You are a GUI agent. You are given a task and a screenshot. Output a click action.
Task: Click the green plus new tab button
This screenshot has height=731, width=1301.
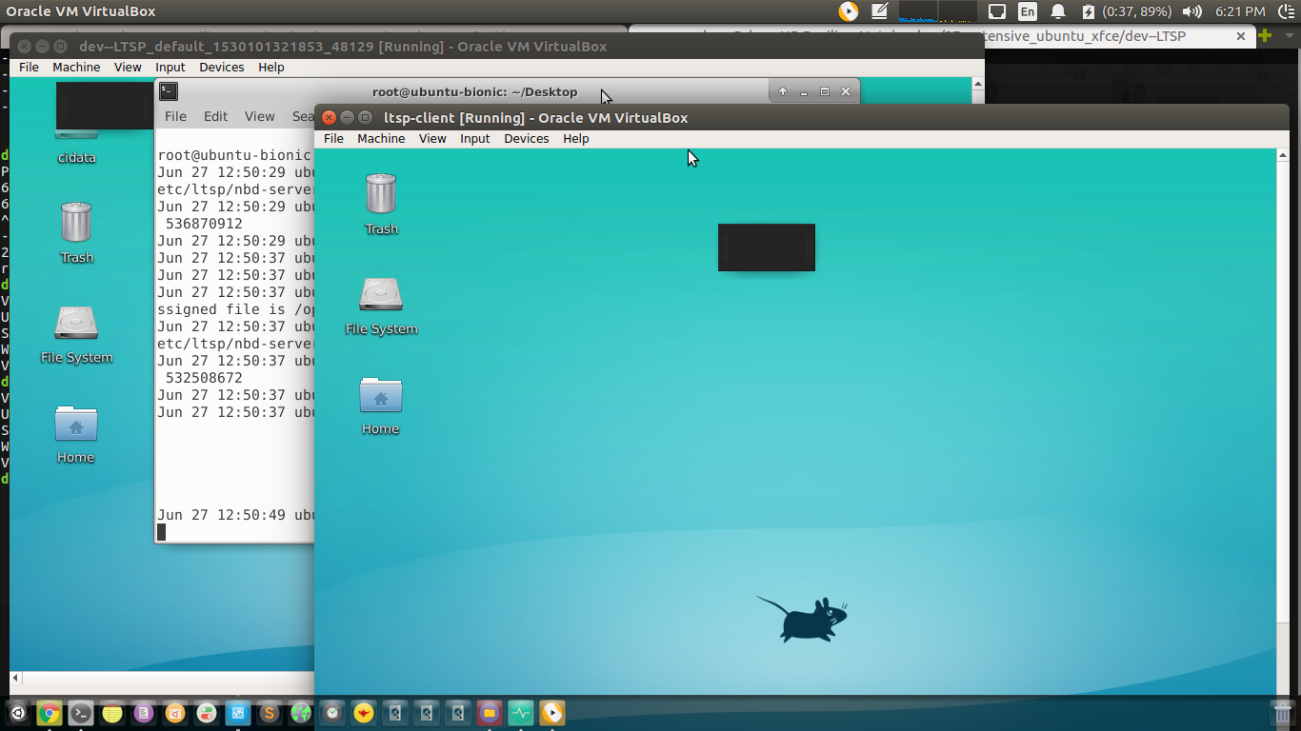pyautogui.click(x=1265, y=35)
